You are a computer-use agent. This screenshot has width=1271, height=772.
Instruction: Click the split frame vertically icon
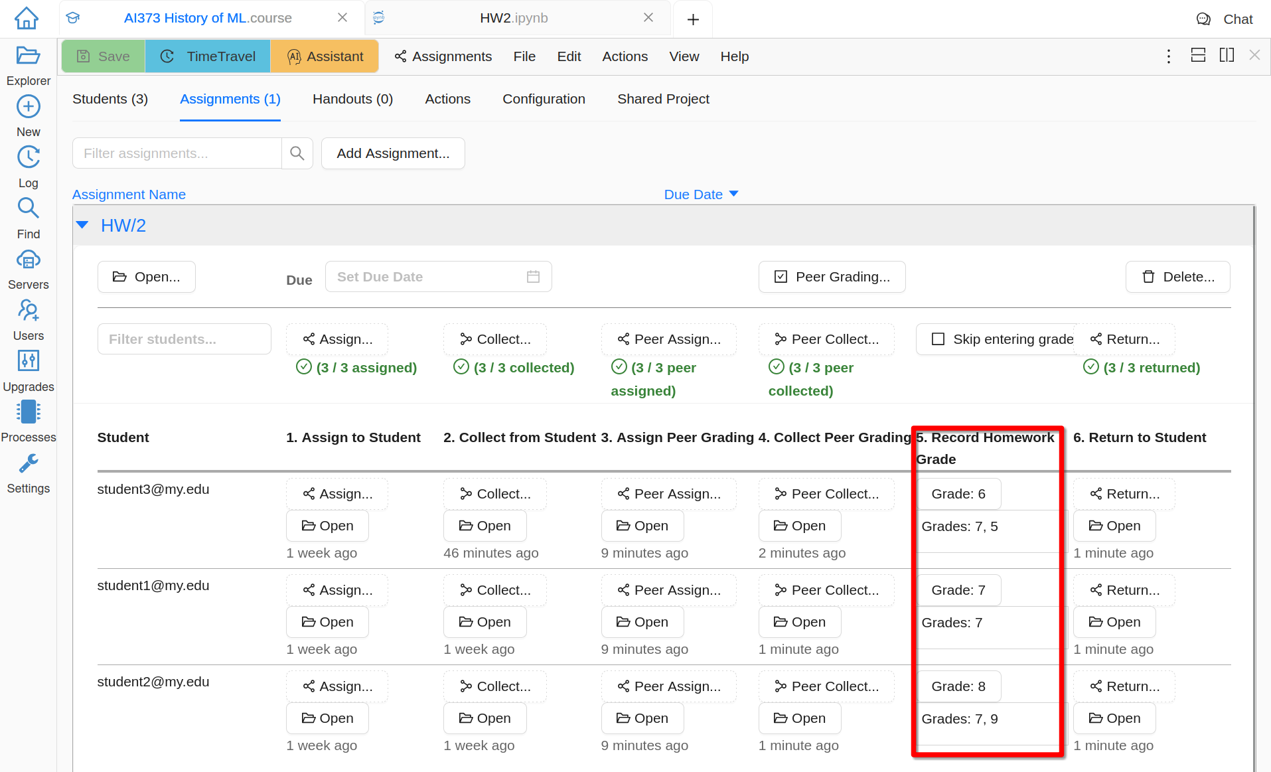[x=1227, y=56]
